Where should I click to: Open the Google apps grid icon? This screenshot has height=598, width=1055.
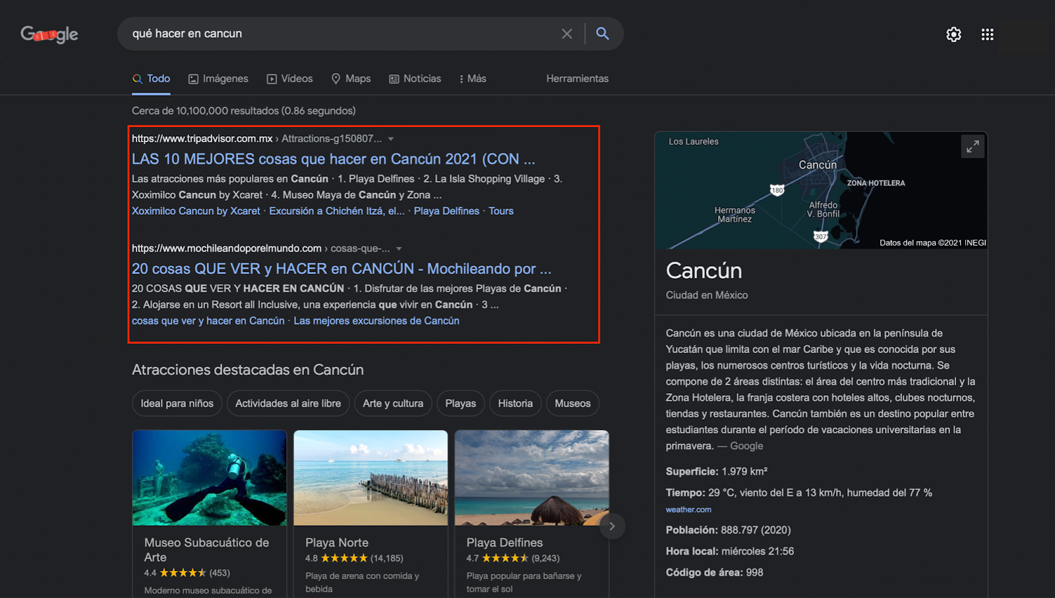987,34
